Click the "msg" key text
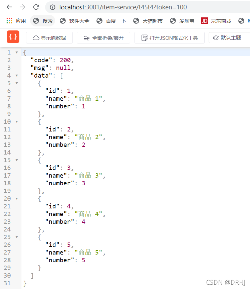 point(39,68)
